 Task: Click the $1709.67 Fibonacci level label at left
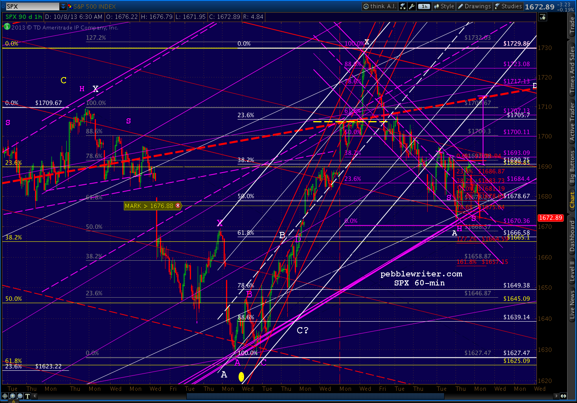click(48, 103)
